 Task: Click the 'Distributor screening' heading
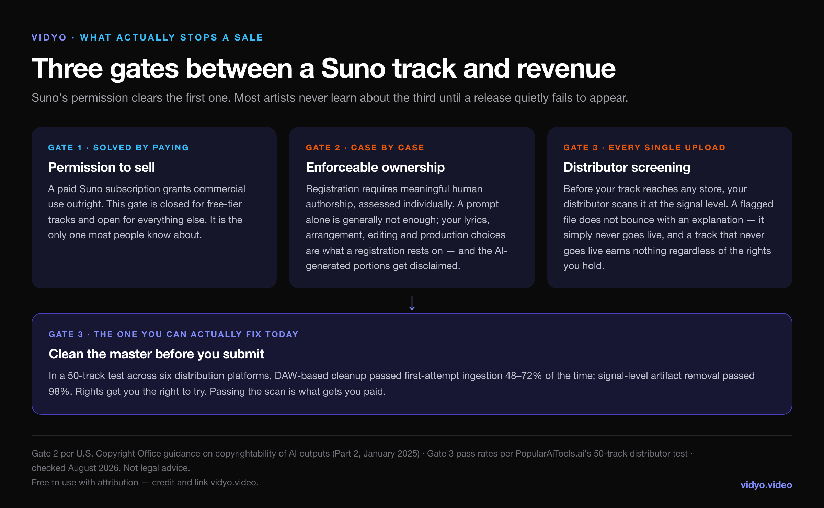627,167
